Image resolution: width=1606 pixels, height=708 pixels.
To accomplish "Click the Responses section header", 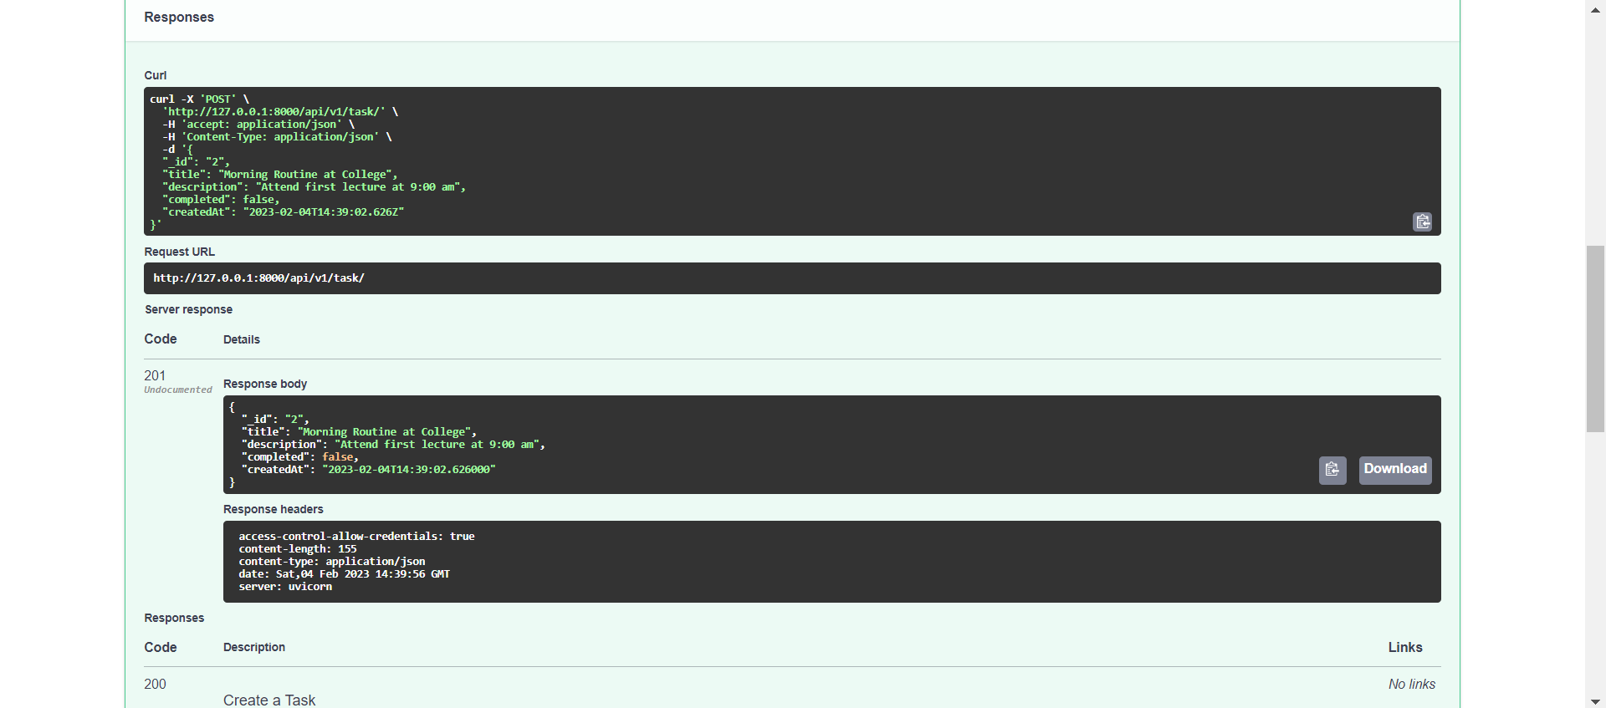I will pos(179,17).
